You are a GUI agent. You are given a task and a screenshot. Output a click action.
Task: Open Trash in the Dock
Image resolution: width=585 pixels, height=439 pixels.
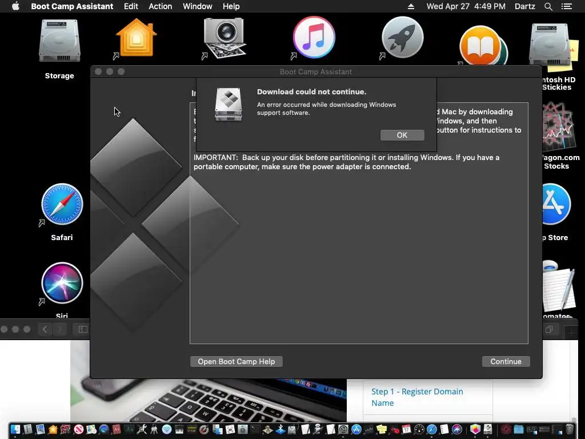tap(570, 429)
